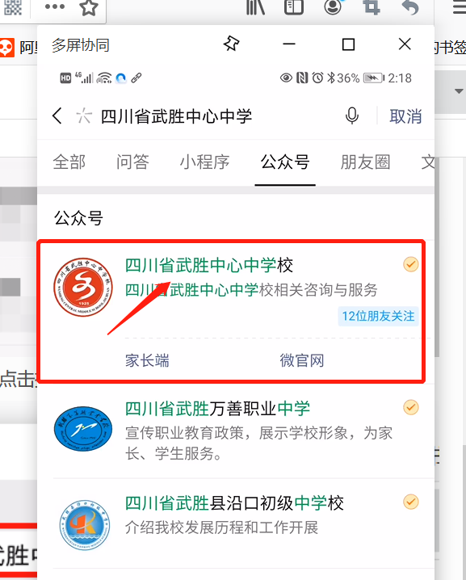This screenshot has width=466, height=580.
Task: Open the browser hamburger menu
Action: [x=460, y=6]
